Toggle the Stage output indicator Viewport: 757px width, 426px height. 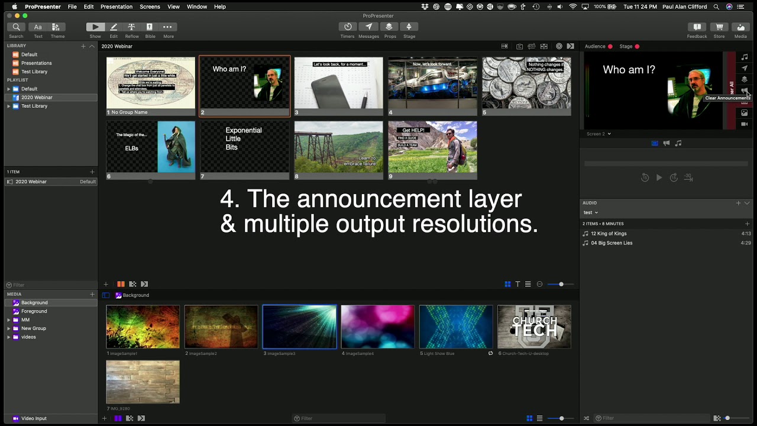637,46
